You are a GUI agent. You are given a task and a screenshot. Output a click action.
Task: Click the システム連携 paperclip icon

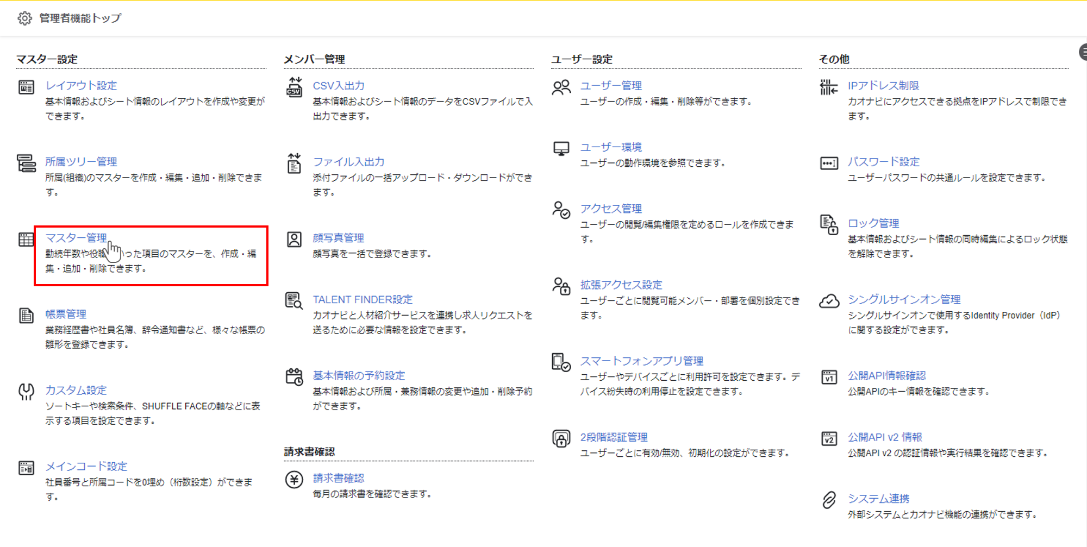tap(829, 500)
